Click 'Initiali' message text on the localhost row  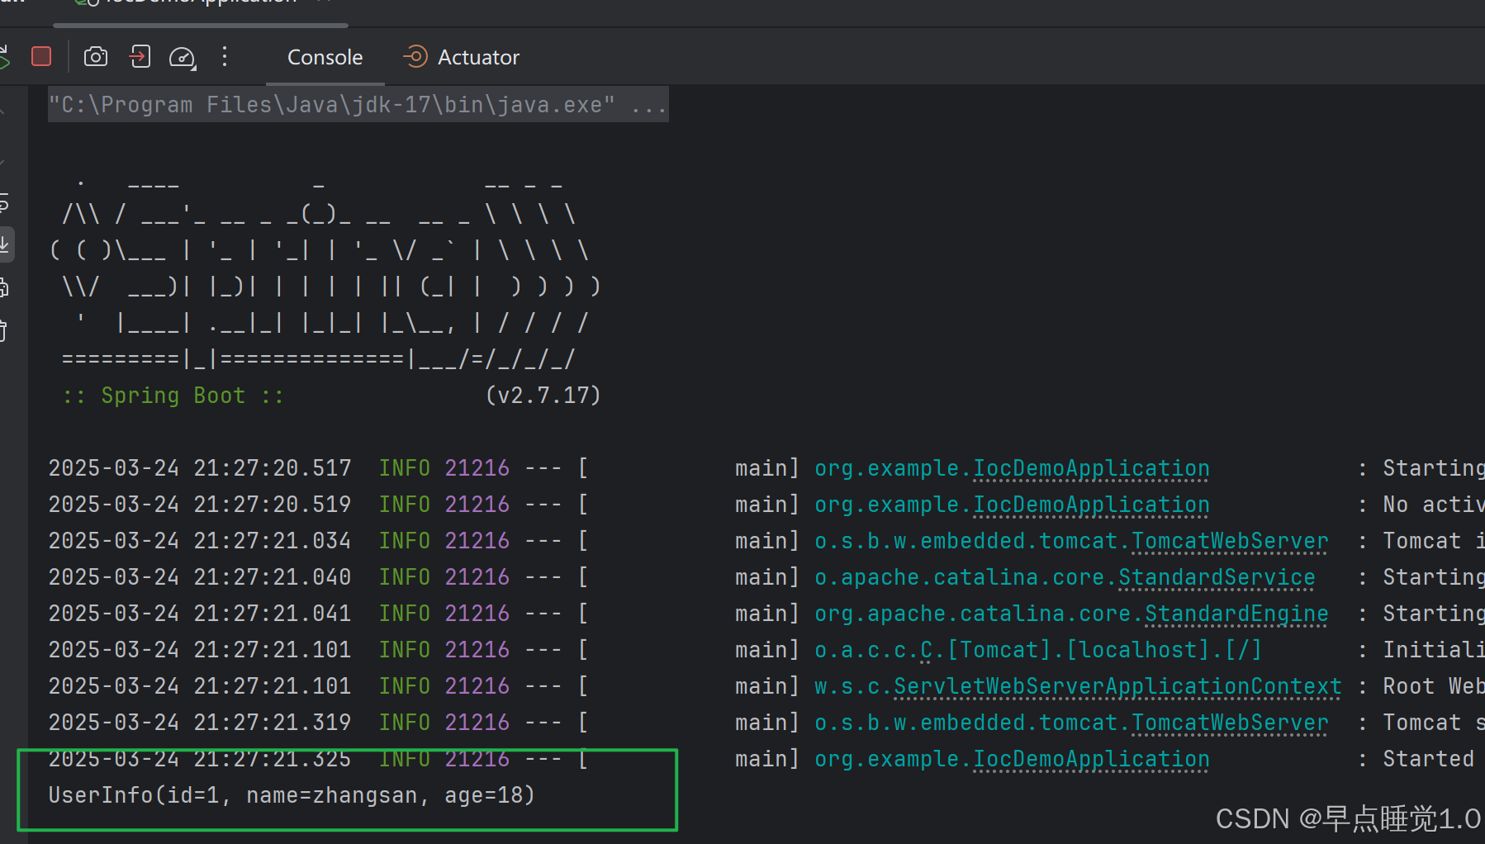[1434, 650]
